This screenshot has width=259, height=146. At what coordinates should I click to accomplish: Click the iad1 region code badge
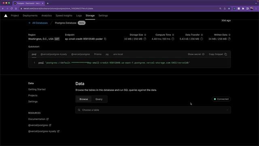click(57, 39)
